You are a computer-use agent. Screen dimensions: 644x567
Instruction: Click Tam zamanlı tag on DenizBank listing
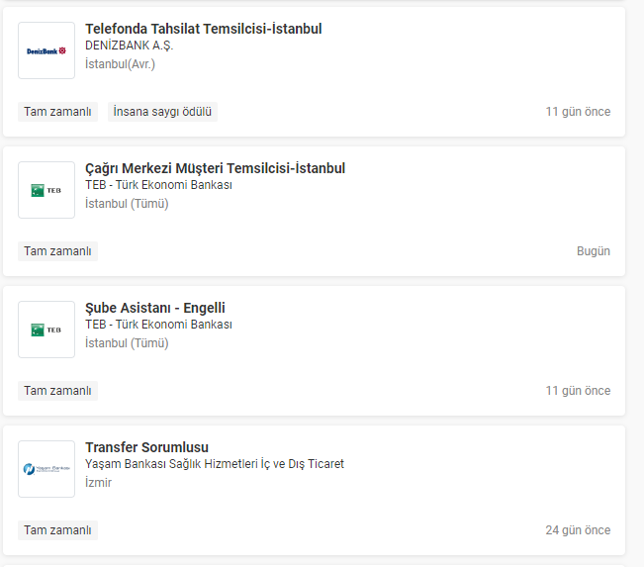(57, 112)
